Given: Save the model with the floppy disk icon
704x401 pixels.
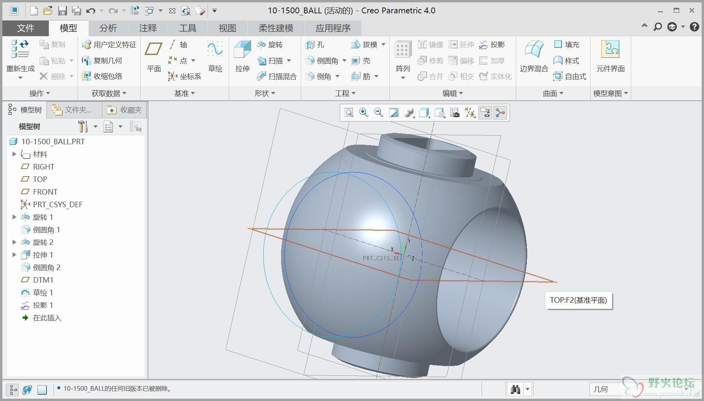Looking at the screenshot, I should 62,11.
